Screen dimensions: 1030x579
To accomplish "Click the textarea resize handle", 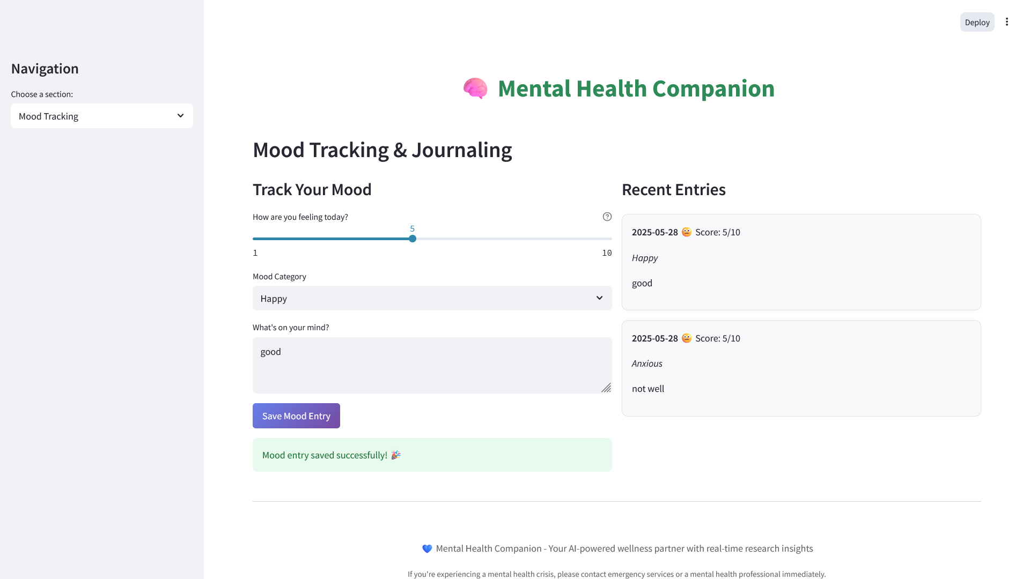I will [606, 388].
